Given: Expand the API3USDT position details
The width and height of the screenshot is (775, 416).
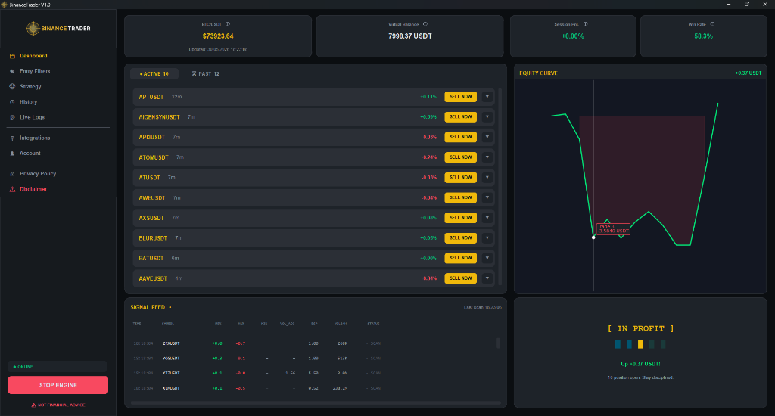Looking at the screenshot, I should [x=487, y=137].
